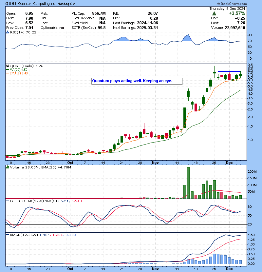Click the 150M volume axis label

[x=252, y=178]
